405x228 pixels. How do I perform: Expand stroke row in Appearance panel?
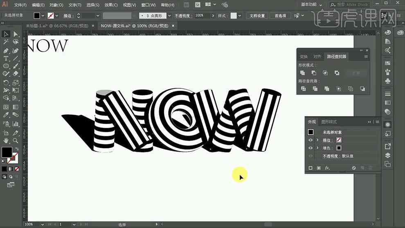[317, 140]
